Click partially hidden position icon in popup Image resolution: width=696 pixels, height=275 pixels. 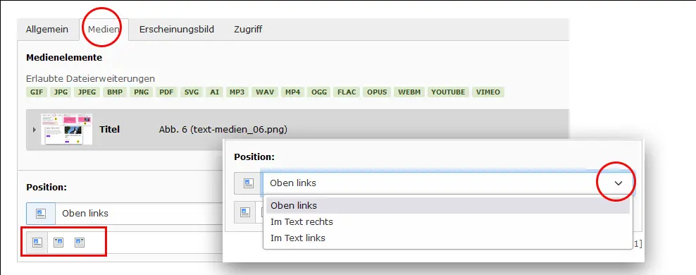click(x=245, y=212)
